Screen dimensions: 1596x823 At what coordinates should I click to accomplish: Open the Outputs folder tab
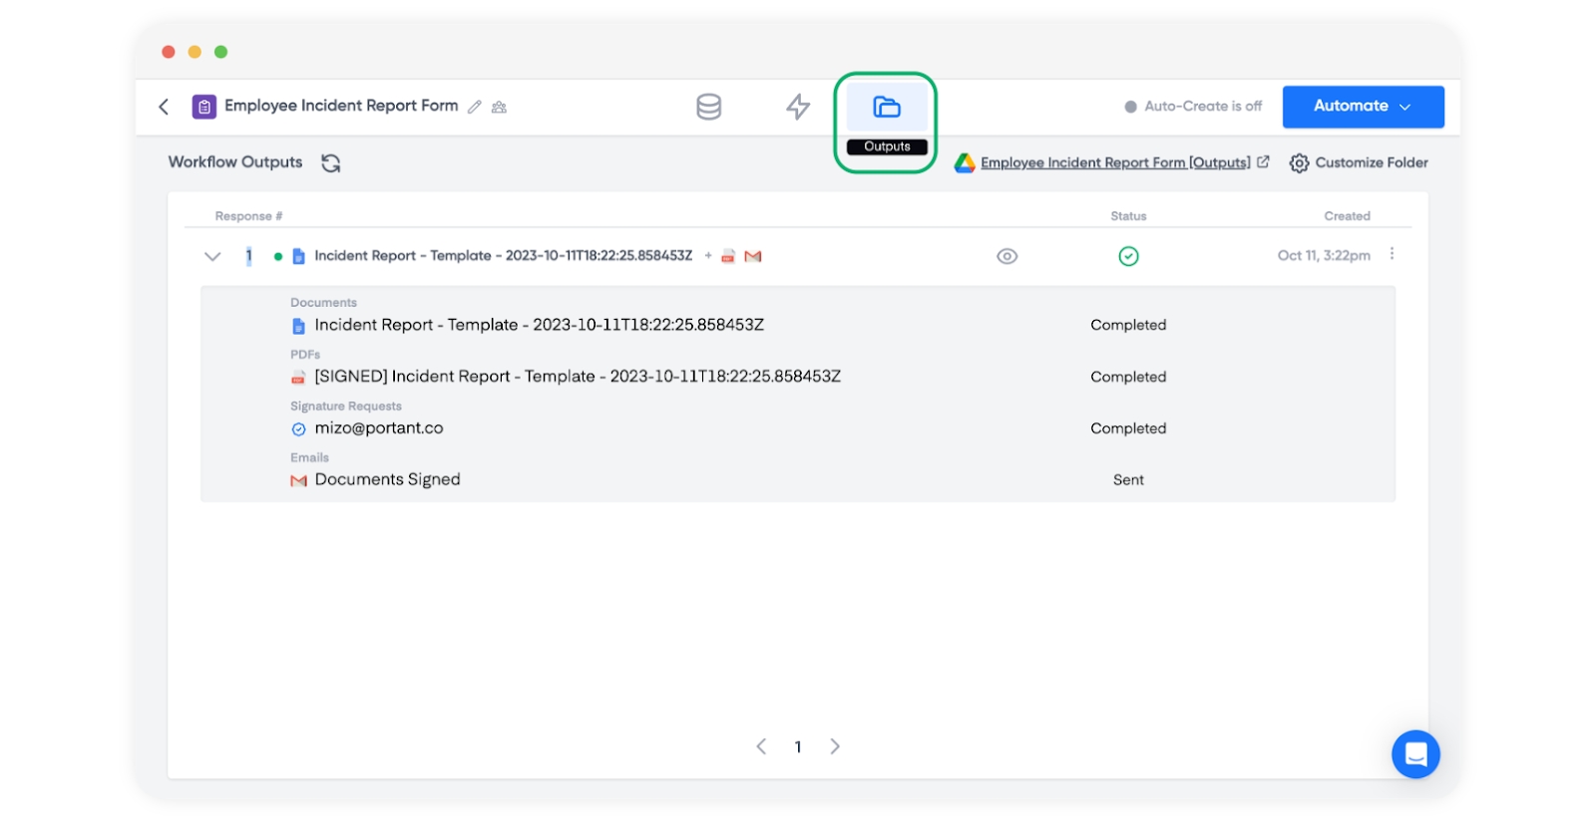886,108
